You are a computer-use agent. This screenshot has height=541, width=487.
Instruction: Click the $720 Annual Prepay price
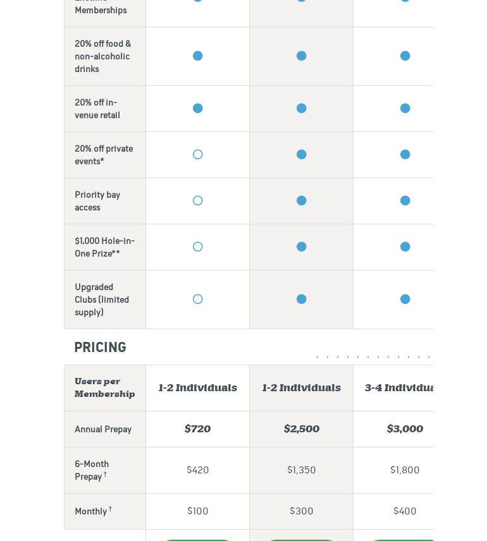(x=197, y=429)
